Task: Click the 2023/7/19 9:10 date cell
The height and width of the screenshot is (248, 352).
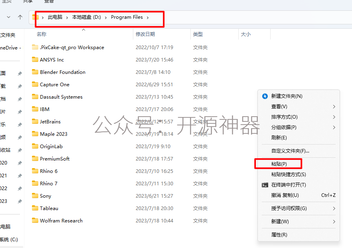Action: point(153,147)
